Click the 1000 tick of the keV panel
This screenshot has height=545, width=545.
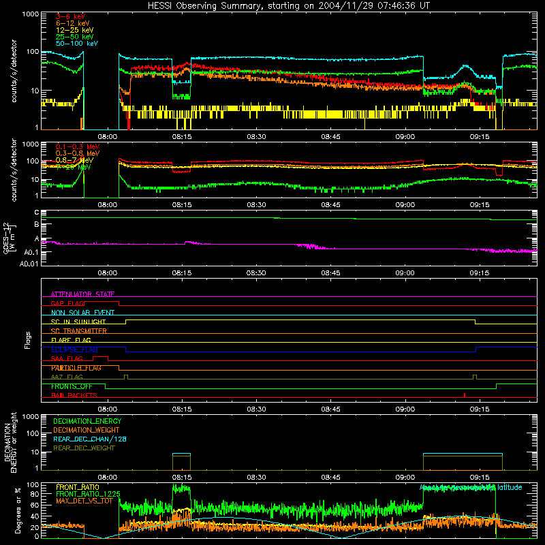(x=31, y=14)
